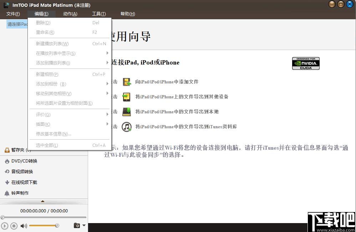Minimize the window
The width and height of the screenshot is (356, 232).
point(332,4)
